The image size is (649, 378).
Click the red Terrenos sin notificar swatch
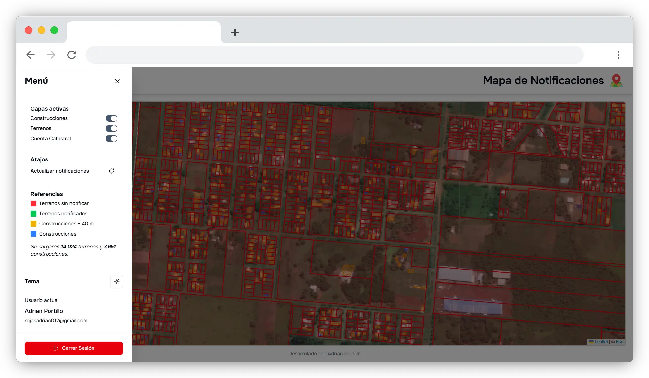click(x=33, y=203)
